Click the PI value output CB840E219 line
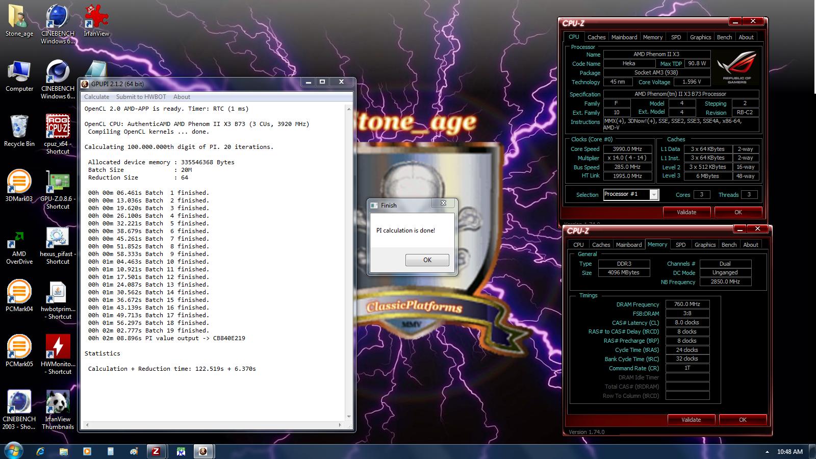 coord(167,338)
